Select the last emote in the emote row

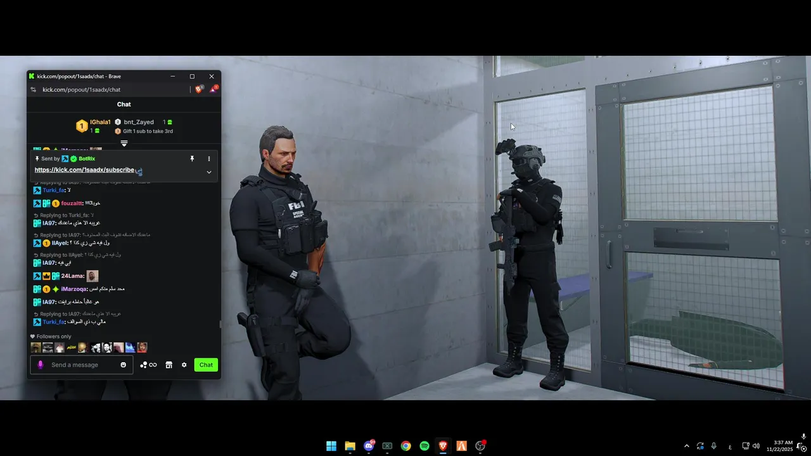pos(143,347)
